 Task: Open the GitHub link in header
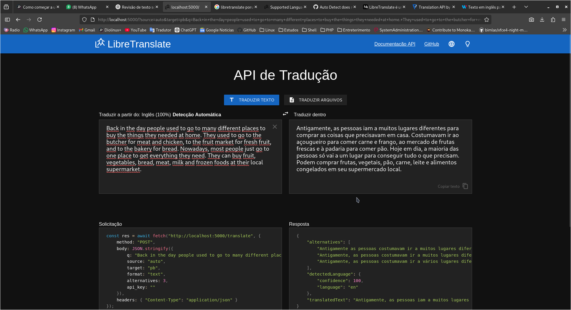point(431,44)
